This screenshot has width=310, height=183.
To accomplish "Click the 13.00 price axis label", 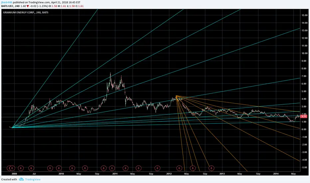I will [305, 31].
